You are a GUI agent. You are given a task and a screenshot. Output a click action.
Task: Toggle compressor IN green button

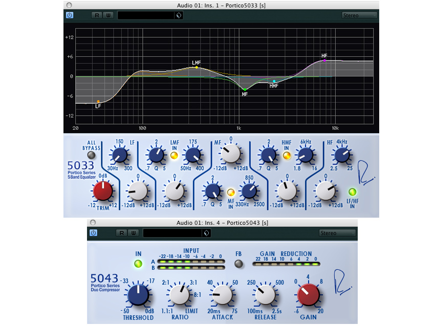(x=138, y=264)
